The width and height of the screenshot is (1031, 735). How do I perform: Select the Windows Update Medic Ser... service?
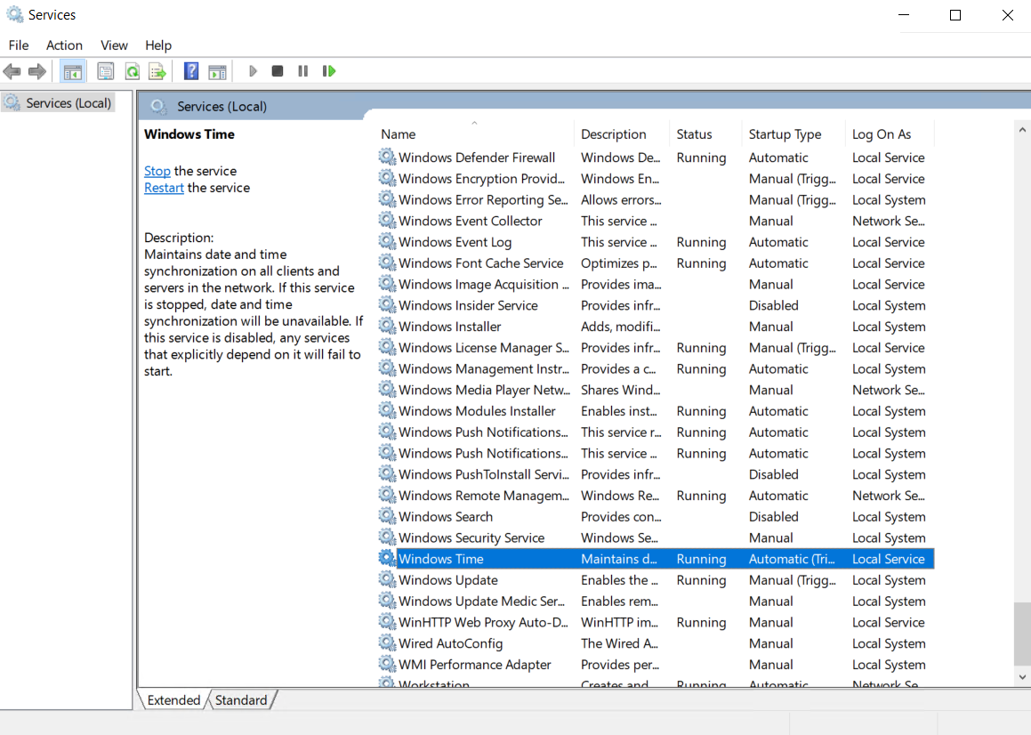[656, 601]
